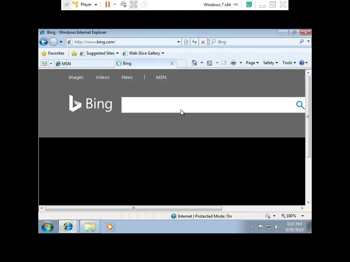Viewport: 350px width, 262px height.
Task: Click Internet Explorer taskbar icon
Action: pos(68,227)
